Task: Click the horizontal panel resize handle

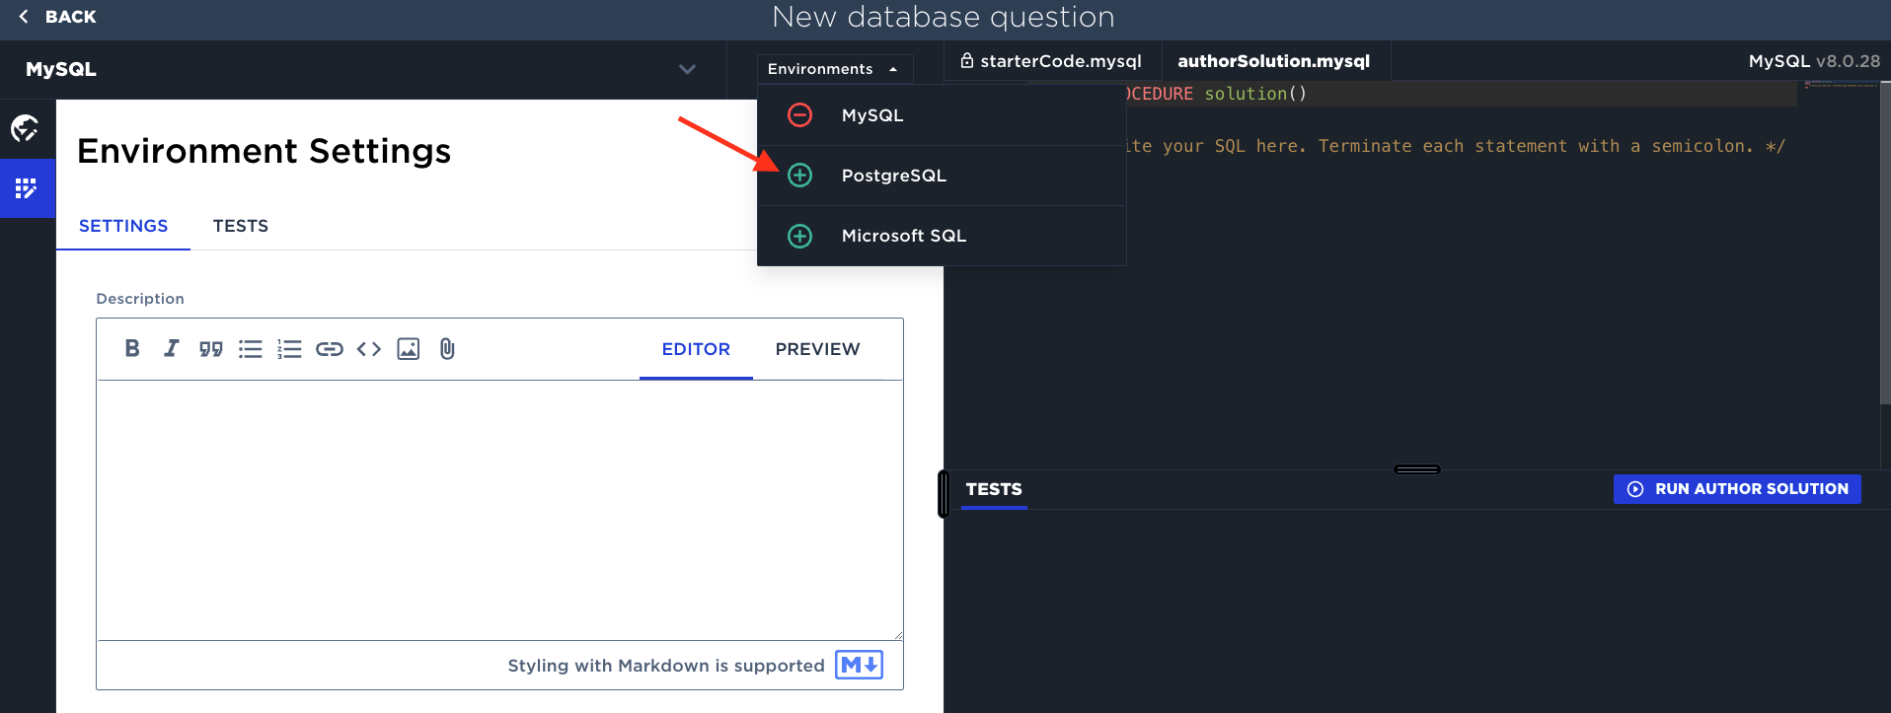Action: coord(1416,469)
